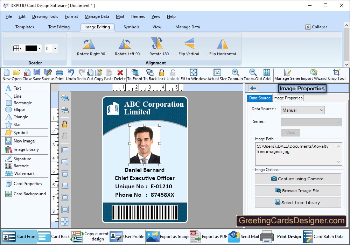Select the barcode on the card

tap(145, 212)
